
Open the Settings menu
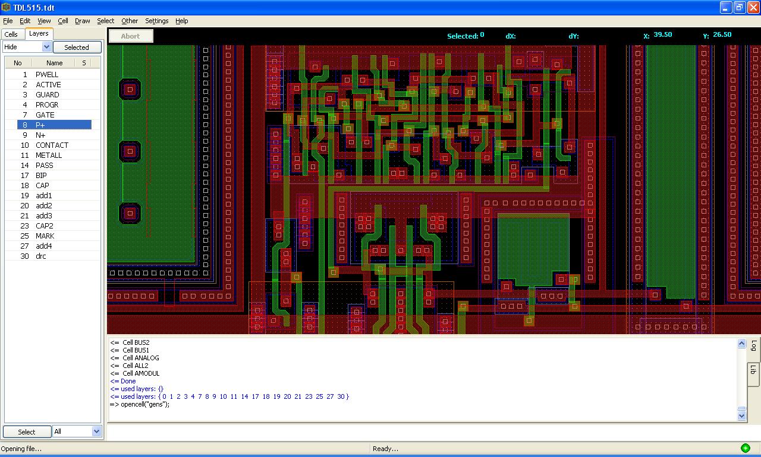point(157,21)
